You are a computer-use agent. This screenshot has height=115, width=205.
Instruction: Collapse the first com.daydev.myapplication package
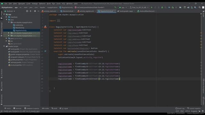(9, 22)
